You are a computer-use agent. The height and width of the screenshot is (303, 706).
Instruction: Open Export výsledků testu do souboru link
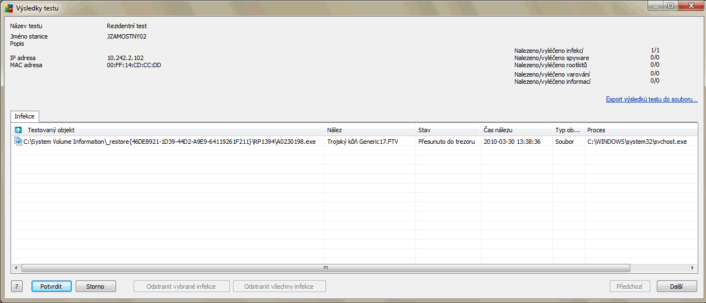(x=651, y=100)
